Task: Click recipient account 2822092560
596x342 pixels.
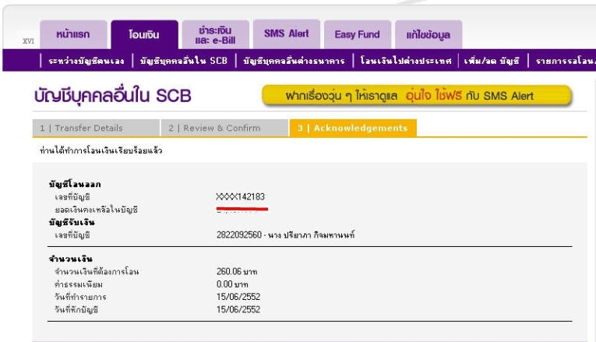Action: click(239, 234)
